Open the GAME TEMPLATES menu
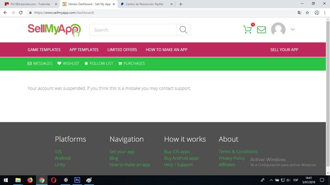Viewport: 330px width, 185px height. click(44, 50)
